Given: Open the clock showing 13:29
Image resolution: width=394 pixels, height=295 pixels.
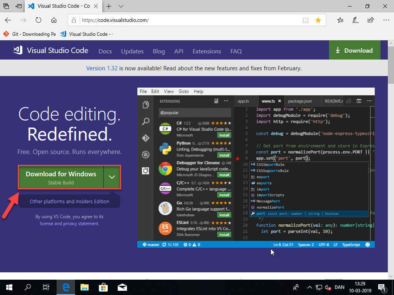Looking at the screenshot, I should point(360,287).
